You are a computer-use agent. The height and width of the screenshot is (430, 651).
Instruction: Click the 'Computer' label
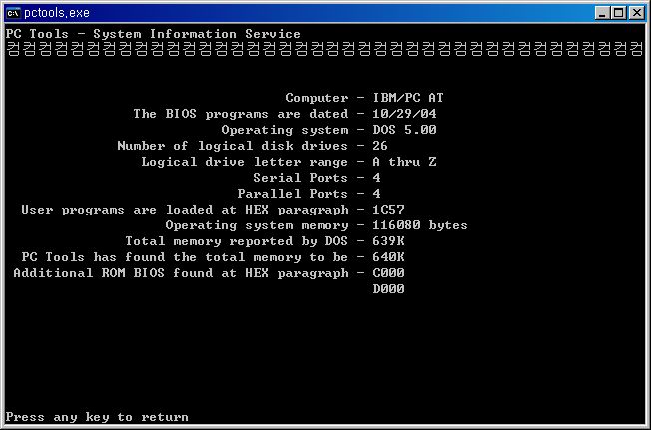317,98
